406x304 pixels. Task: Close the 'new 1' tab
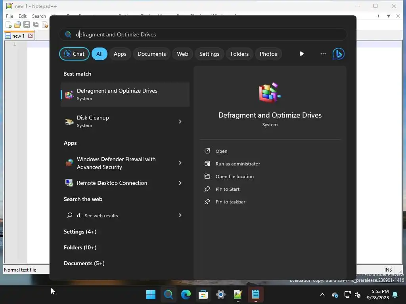(30, 36)
